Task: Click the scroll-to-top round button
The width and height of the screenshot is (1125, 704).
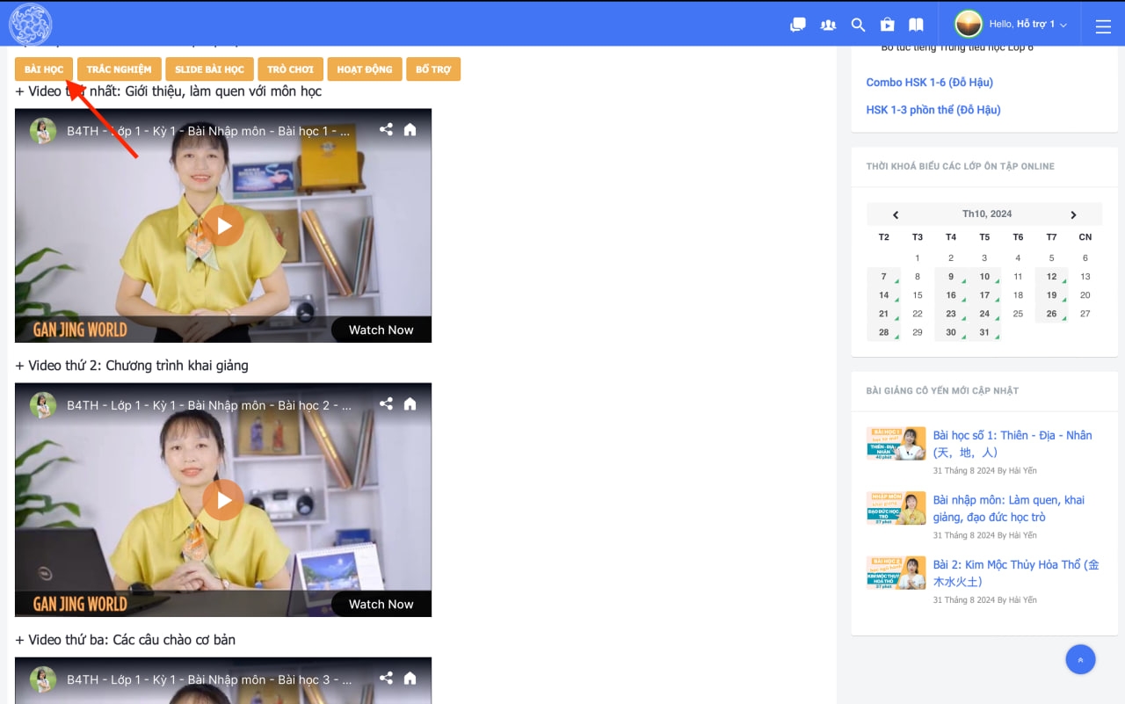Action: (x=1080, y=660)
